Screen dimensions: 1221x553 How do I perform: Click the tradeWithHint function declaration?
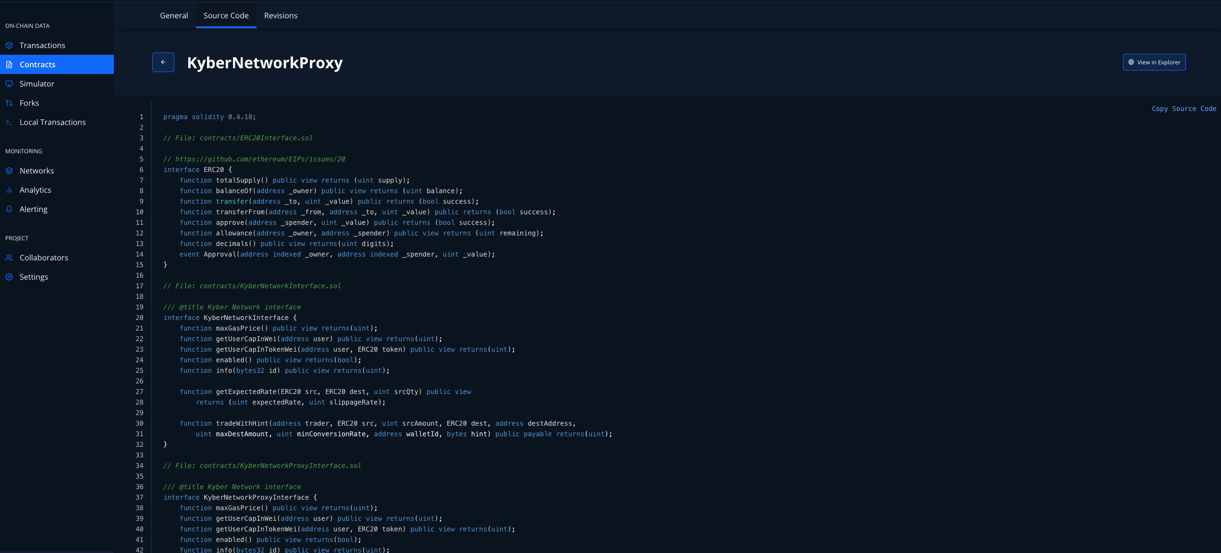[378, 423]
